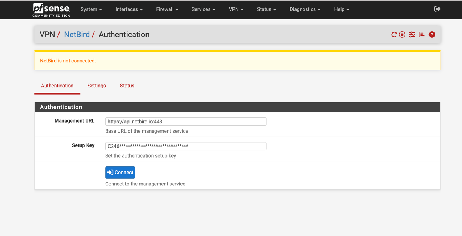
Task: Open the Services menu
Action: pos(203,9)
